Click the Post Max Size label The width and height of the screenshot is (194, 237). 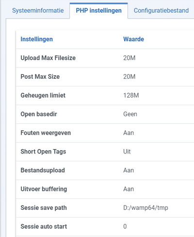(x=40, y=77)
